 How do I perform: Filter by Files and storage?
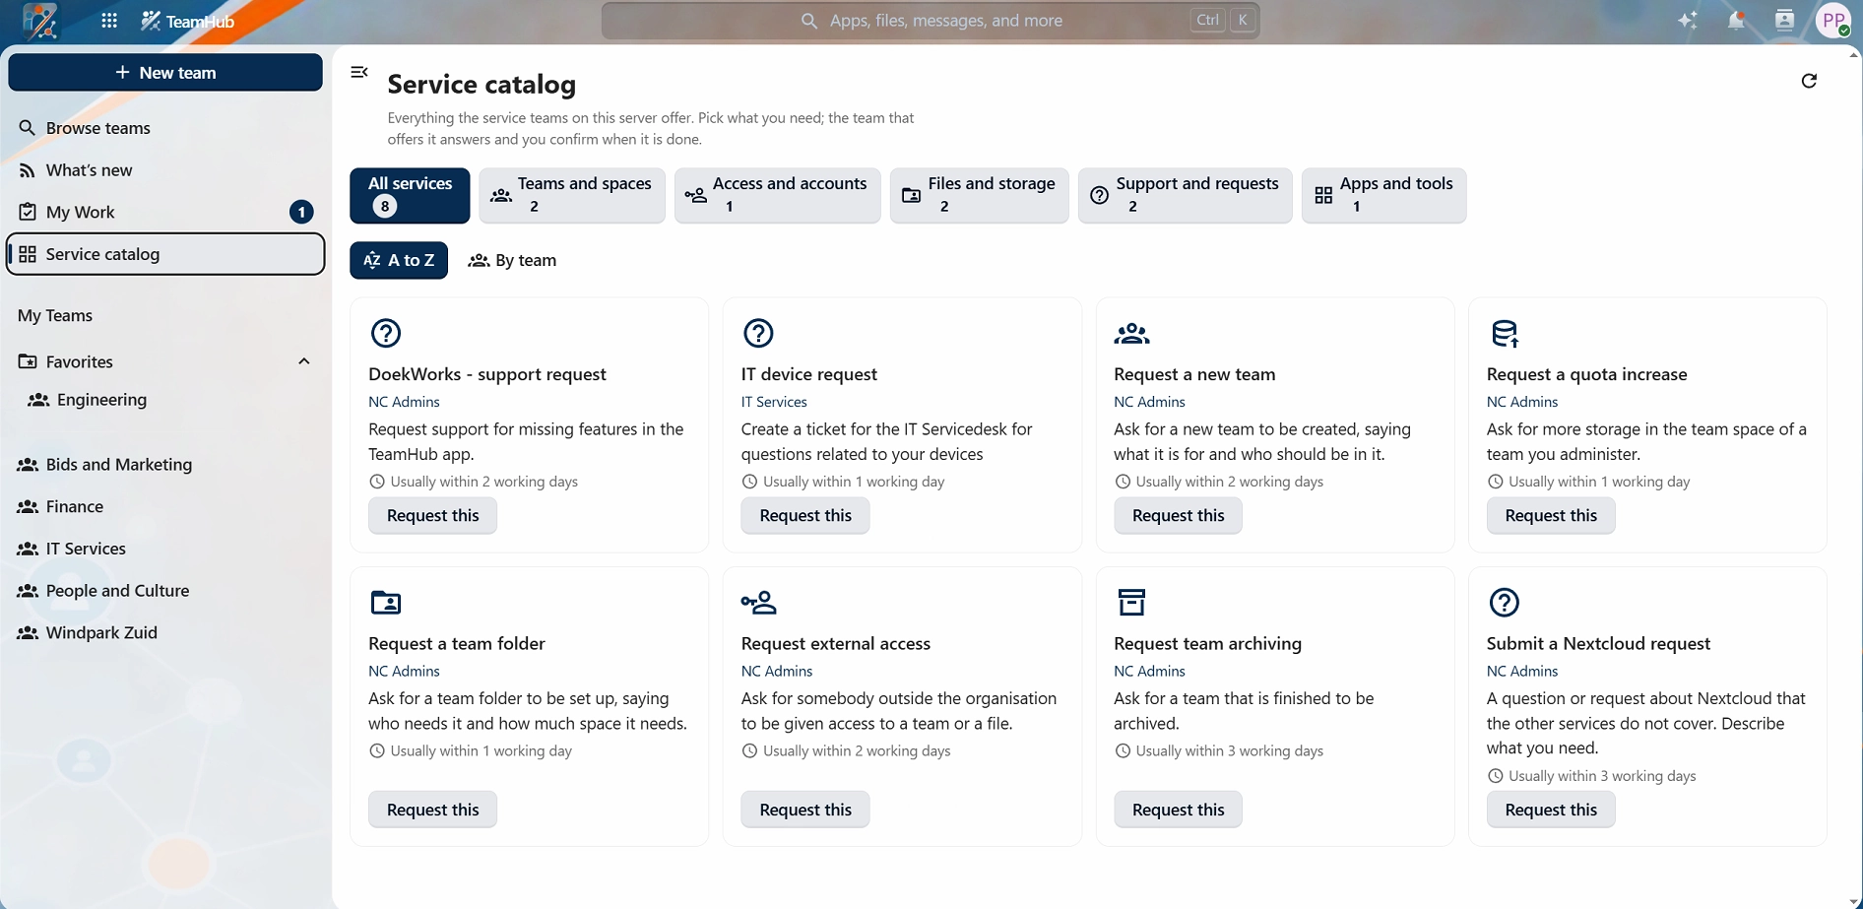pyautogui.click(x=980, y=195)
